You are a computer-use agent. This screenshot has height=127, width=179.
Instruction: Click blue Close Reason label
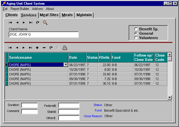pos(93,116)
